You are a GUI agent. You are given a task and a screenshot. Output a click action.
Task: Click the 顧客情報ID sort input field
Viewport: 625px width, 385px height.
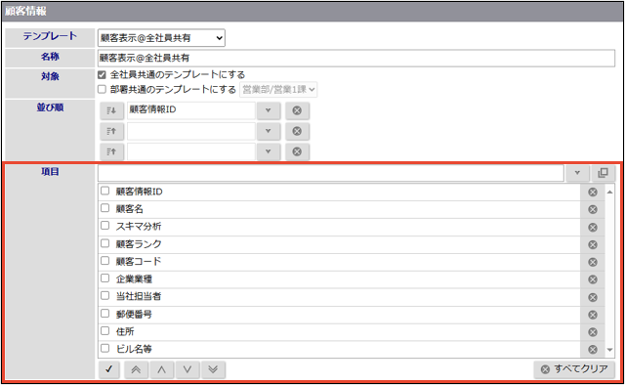coord(191,110)
